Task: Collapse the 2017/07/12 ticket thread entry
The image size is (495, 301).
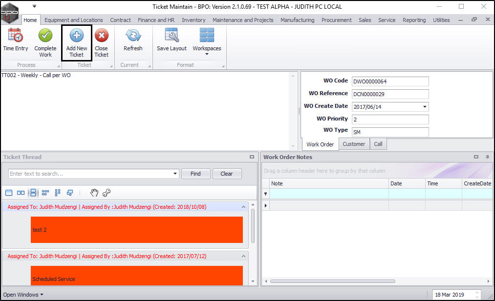Action: click(x=243, y=256)
